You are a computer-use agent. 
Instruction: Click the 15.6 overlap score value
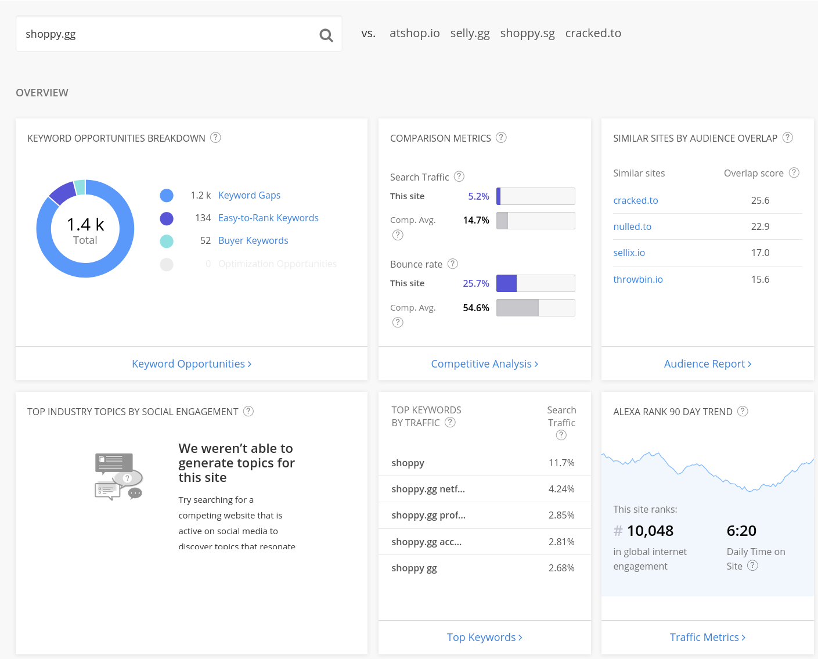(x=760, y=279)
